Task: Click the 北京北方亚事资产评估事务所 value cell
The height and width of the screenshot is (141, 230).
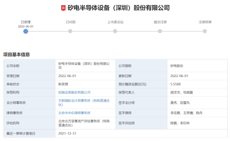Action: pyautogui.click(x=85, y=123)
